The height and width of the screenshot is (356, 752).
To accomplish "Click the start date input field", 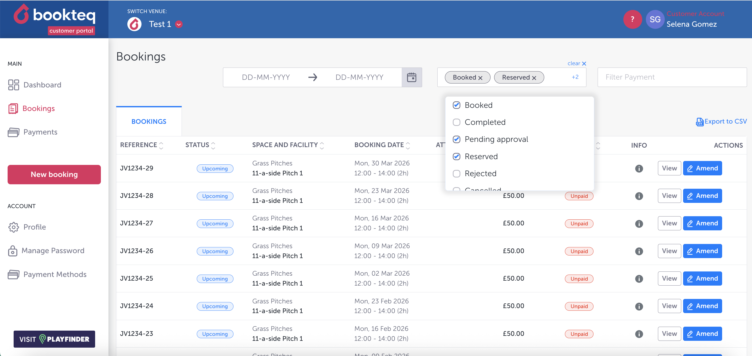I will coord(265,77).
